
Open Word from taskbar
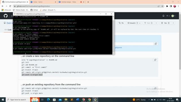pyautogui.click(x=77, y=99)
